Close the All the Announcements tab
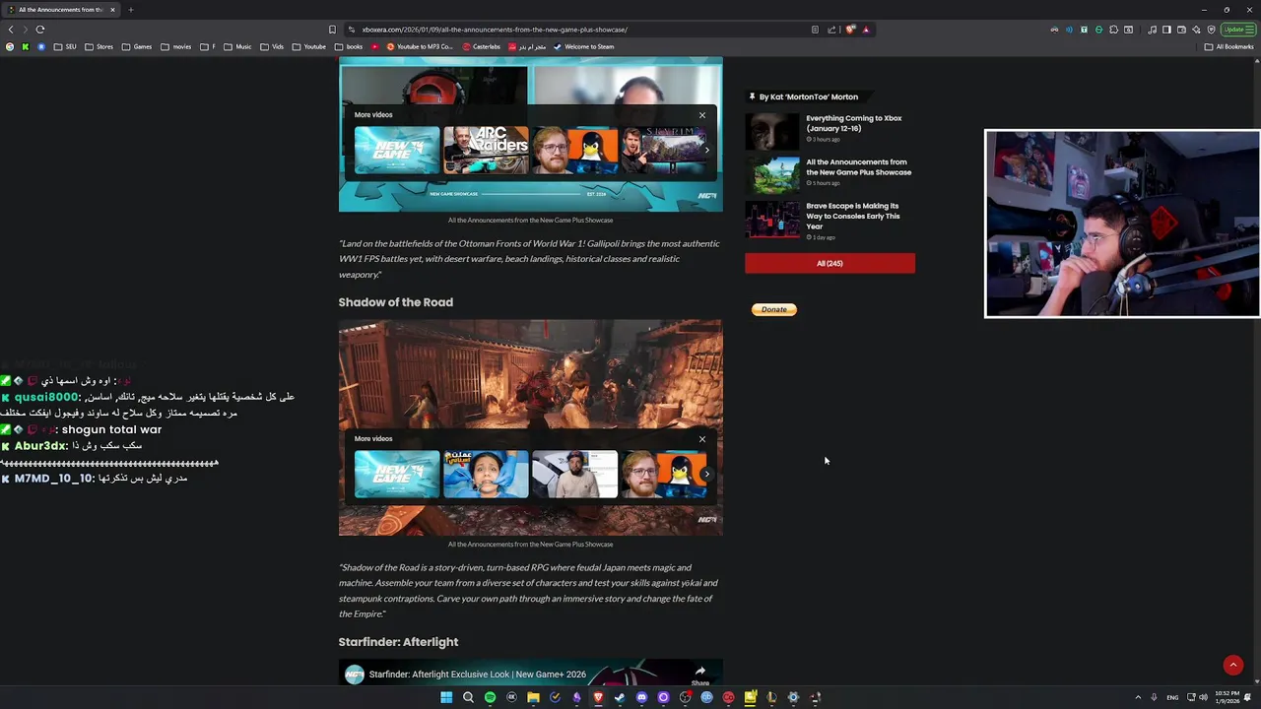Image resolution: width=1261 pixels, height=709 pixels. pyautogui.click(x=112, y=10)
